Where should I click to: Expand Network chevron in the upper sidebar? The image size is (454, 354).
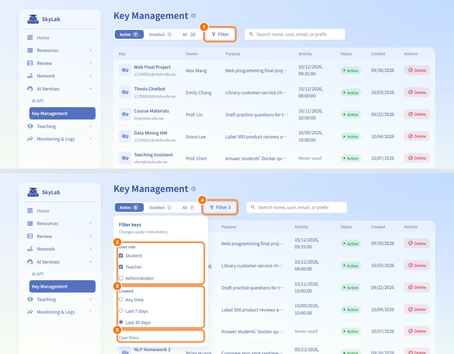(x=90, y=76)
